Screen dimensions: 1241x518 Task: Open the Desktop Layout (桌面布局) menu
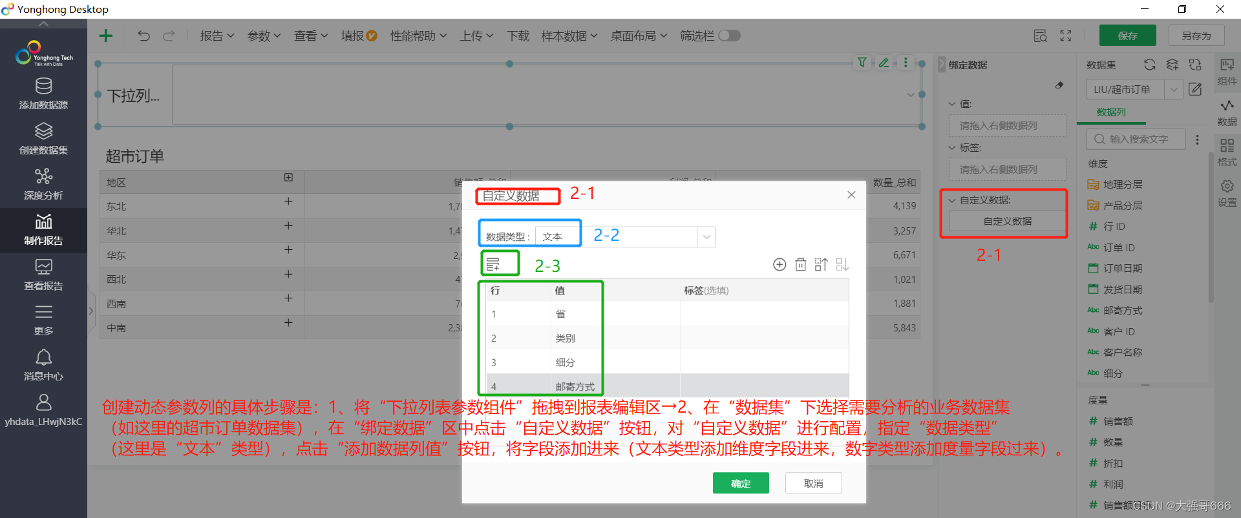click(x=639, y=36)
